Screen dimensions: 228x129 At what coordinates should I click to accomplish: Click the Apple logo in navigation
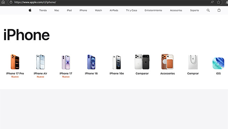(30, 10)
